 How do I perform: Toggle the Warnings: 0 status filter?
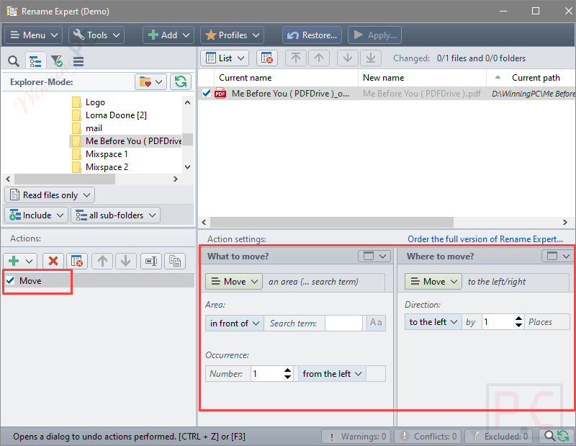pyautogui.click(x=356, y=436)
